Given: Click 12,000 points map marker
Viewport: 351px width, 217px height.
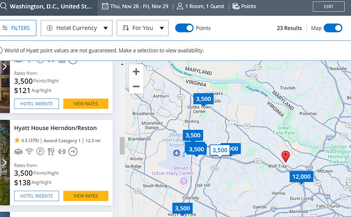Looking at the screenshot, I should (301, 177).
